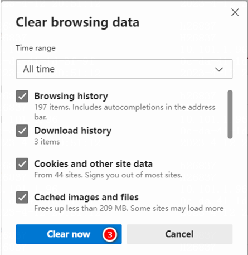Open the All time range dropdown
This screenshot has width=248, height=255.
coord(124,69)
